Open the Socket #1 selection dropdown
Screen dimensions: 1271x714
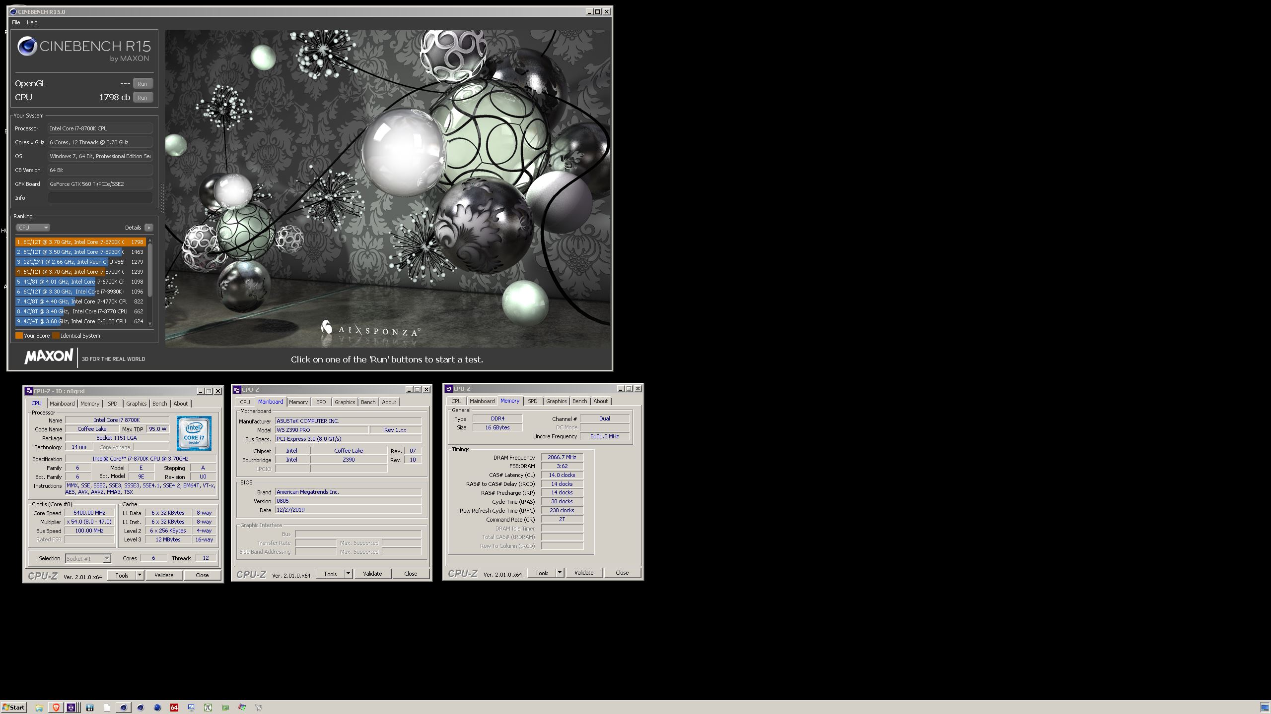tap(88, 559)
